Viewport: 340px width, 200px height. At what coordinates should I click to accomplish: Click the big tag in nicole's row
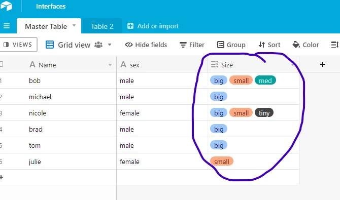[219, 113]
